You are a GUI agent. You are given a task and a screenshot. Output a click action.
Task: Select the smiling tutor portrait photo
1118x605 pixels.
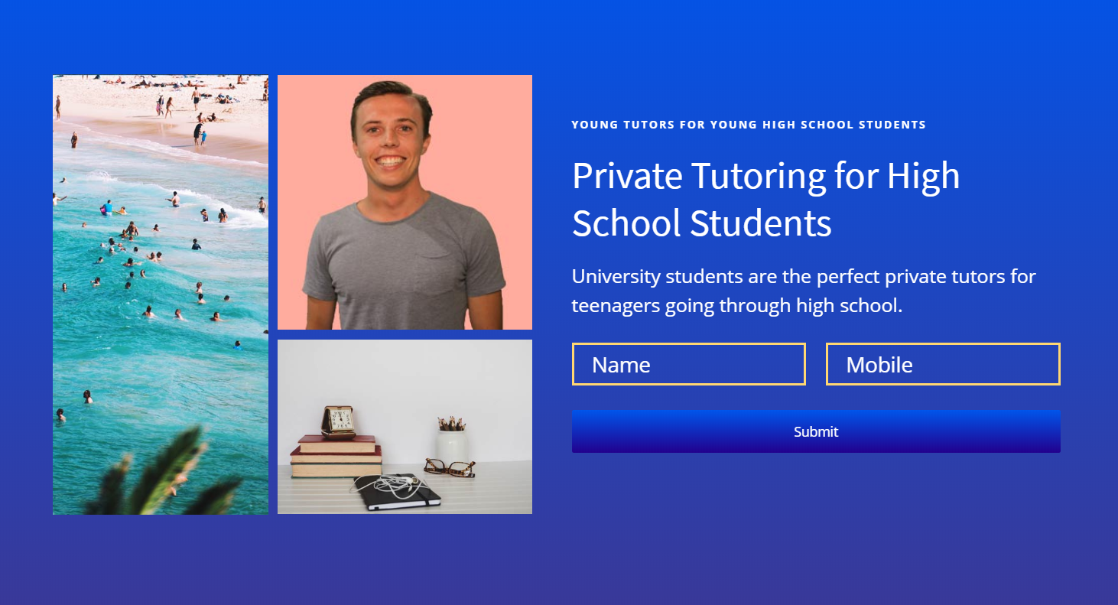404,201
